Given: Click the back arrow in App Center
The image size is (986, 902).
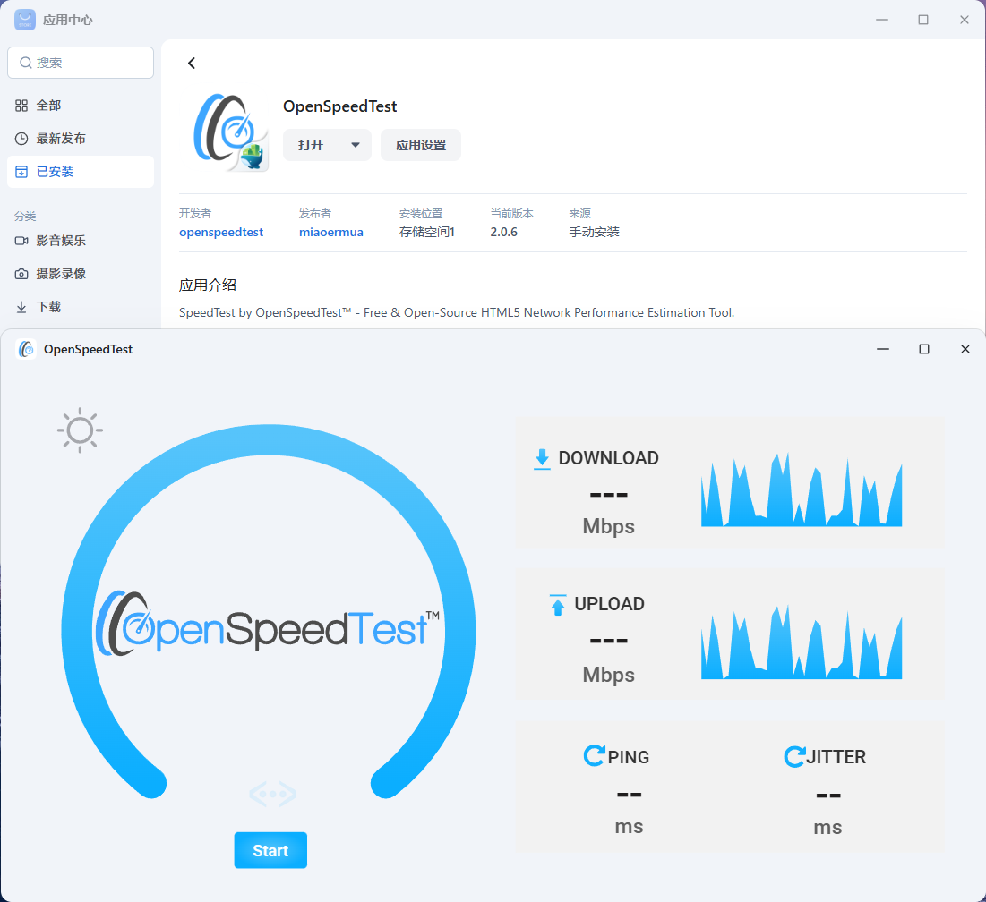Looking at the screenshot, I should pyautogui.click(x=191, y=63).
